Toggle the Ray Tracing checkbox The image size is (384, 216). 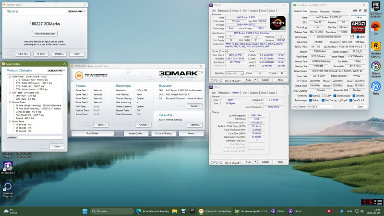pyautogui.click(x=323, y=100)
